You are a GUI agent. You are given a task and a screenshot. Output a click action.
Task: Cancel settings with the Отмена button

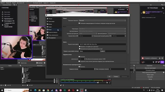pos(116,77)
